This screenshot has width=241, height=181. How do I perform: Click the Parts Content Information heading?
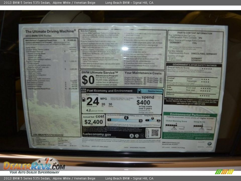coord(195,33)
